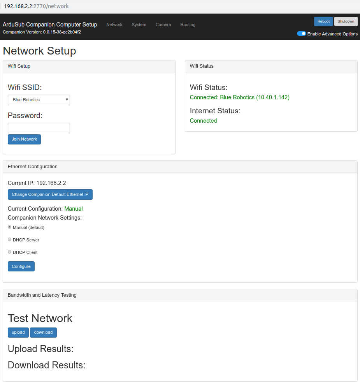Click the Wifi password input field
The image size is (360, 382).
click(39, 128)
